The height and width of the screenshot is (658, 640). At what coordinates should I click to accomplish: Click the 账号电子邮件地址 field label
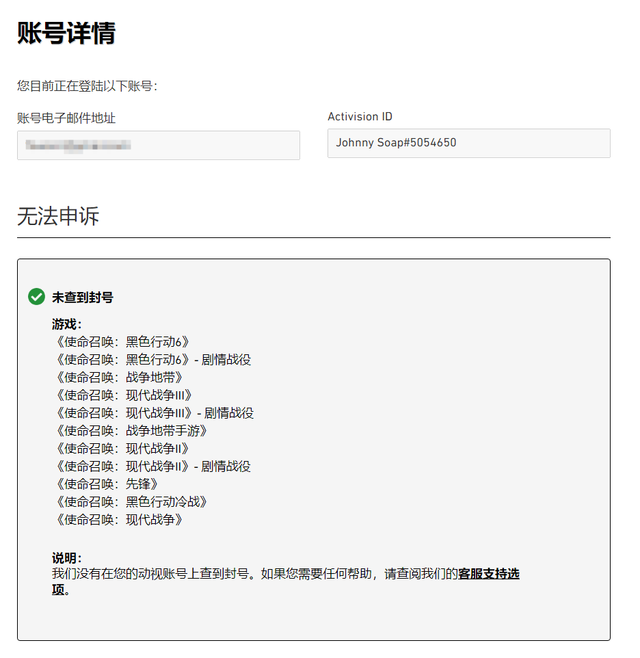click(66, 118)
